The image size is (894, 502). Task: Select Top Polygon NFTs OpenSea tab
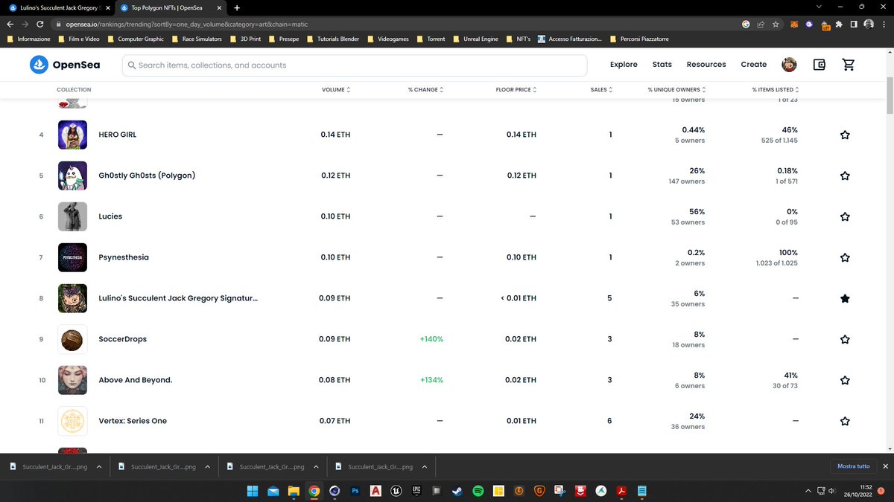click(171, 7)
